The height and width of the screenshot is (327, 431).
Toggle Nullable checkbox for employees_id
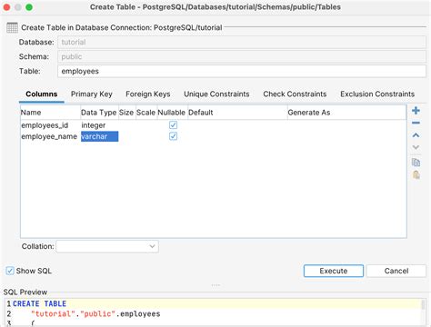tap(173, 125)
